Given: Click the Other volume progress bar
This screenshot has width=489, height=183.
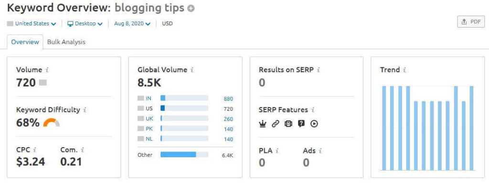Looking at the screenshot, I should pos(184,155).
